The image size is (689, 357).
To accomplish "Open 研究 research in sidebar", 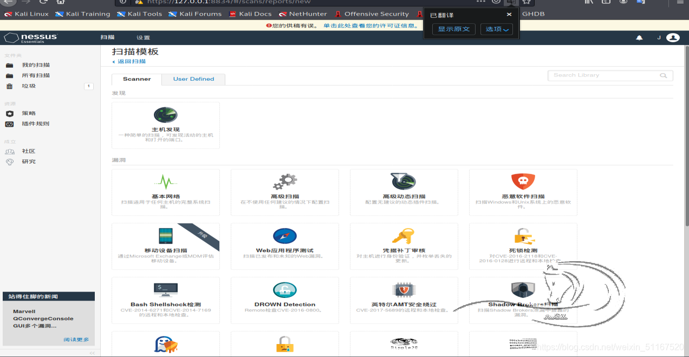I will pyautogui.click(x=29, y=161).
